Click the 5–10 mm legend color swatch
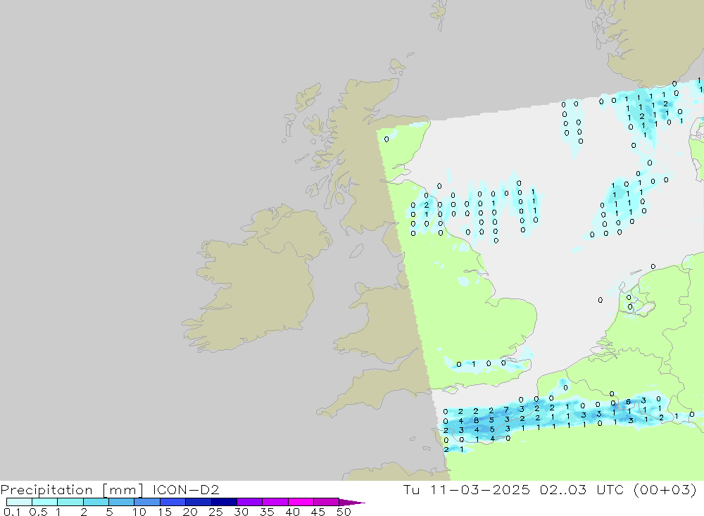704x516 pixels. coord(121,502)
